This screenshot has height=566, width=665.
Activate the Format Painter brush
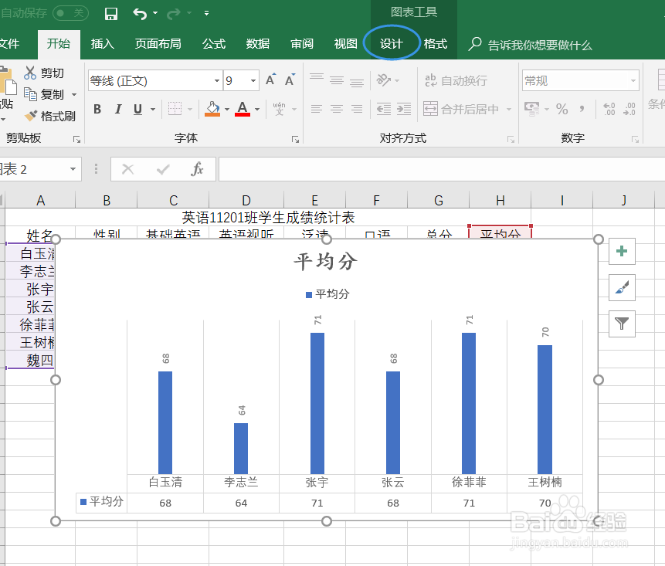click(x=31, y=116)
